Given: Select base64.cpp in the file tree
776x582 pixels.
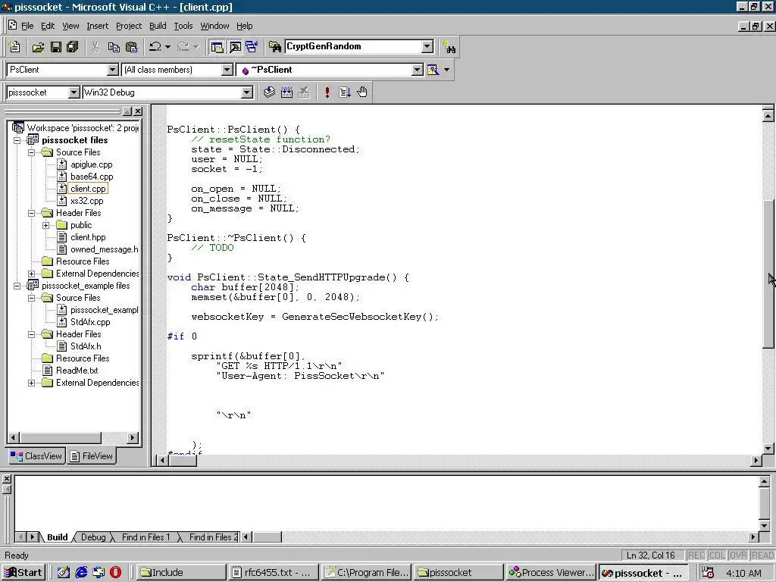Looking at the screenshot, I should [92, 177].
